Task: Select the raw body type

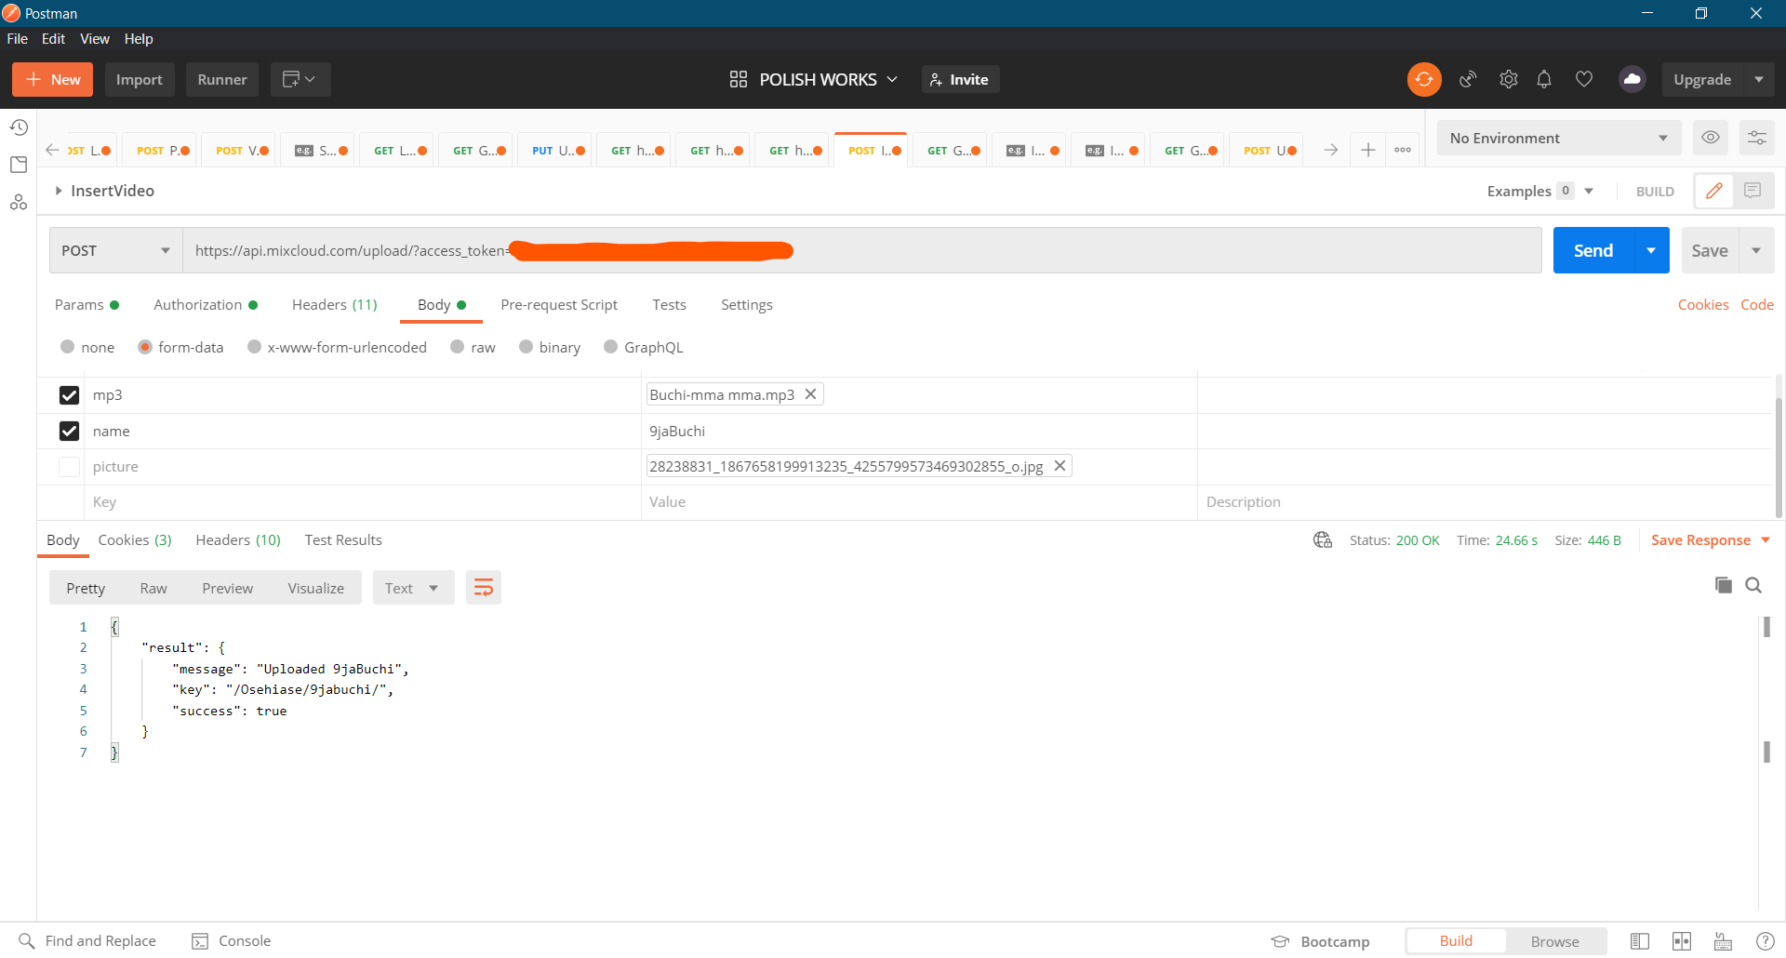Action: (x=457, y=347)
